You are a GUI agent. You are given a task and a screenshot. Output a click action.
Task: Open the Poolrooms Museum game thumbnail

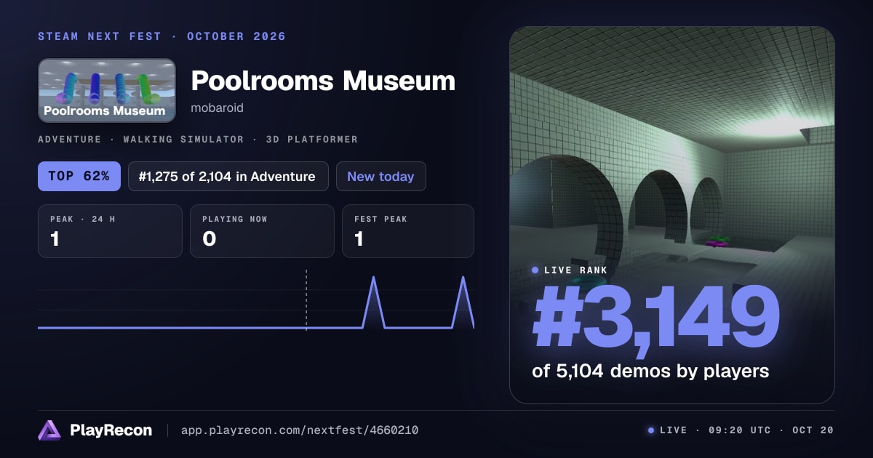point(107,90)
